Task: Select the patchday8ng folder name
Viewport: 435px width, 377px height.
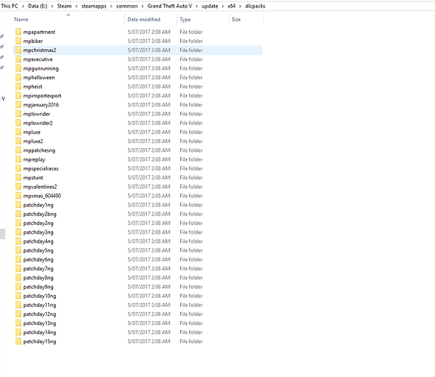Action: pos(39,277)
